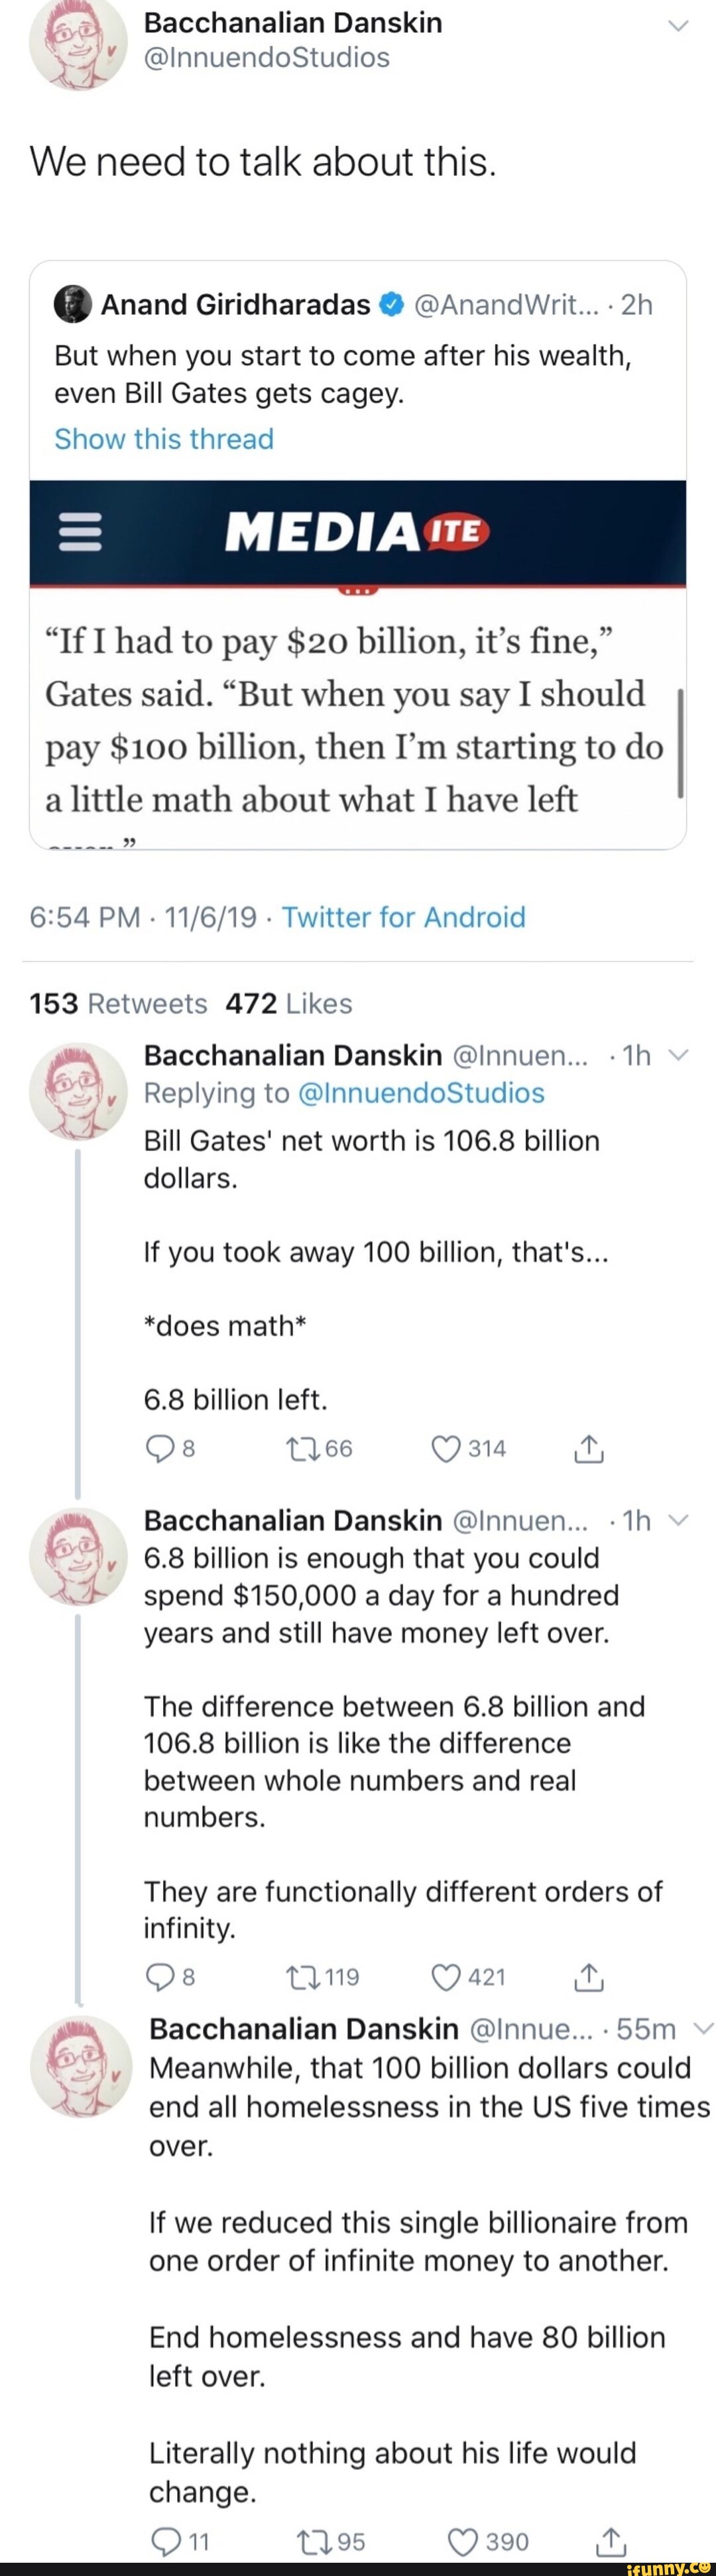View the 153 Retweets list

coord(118,1003)
